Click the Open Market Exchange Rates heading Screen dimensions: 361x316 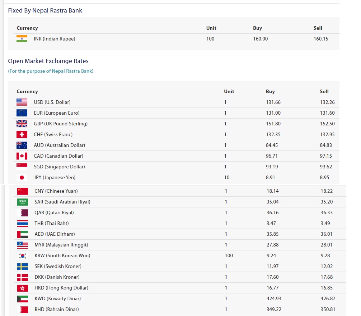point(48,61)
